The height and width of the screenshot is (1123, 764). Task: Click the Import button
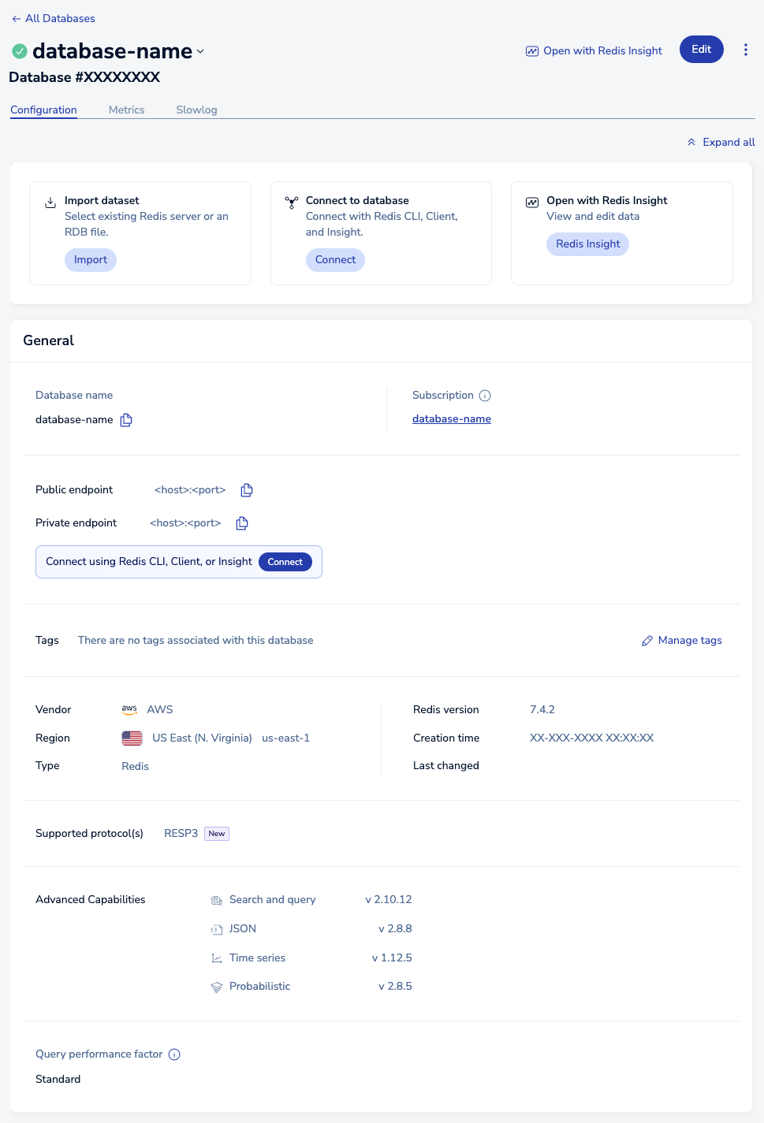[91, 260]
